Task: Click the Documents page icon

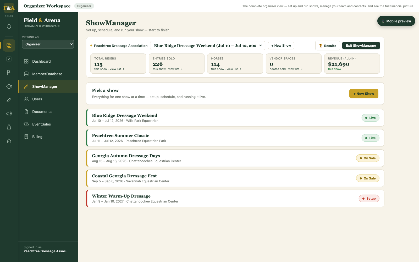Action: pos(26,112)
